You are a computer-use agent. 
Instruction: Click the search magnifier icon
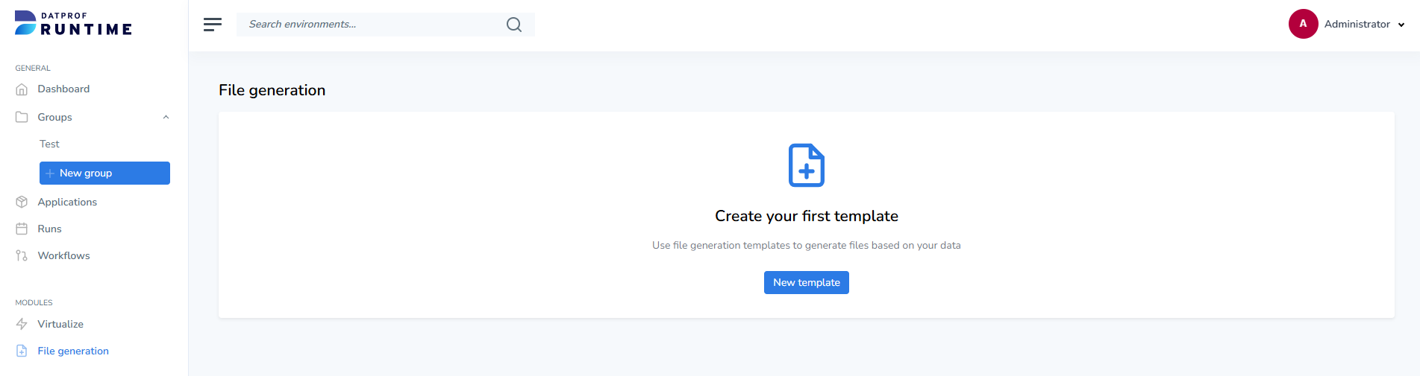click(514, 25)
